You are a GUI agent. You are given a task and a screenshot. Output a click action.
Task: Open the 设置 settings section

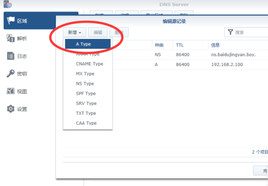[22, 109]
